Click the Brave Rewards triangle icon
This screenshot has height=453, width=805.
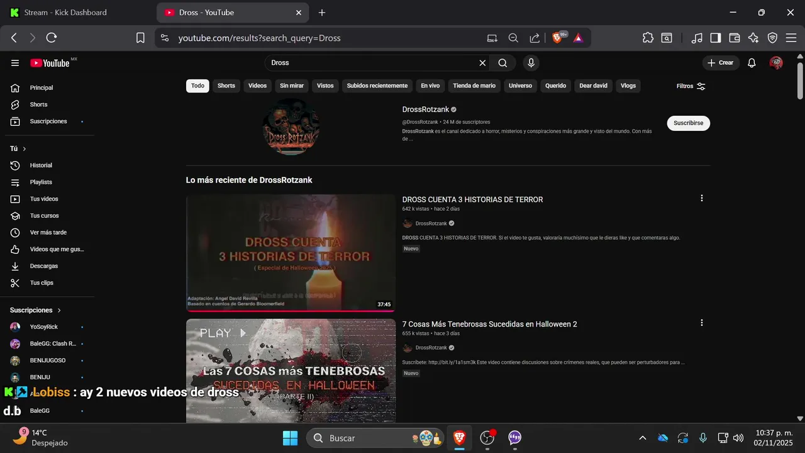coord(578,38)
